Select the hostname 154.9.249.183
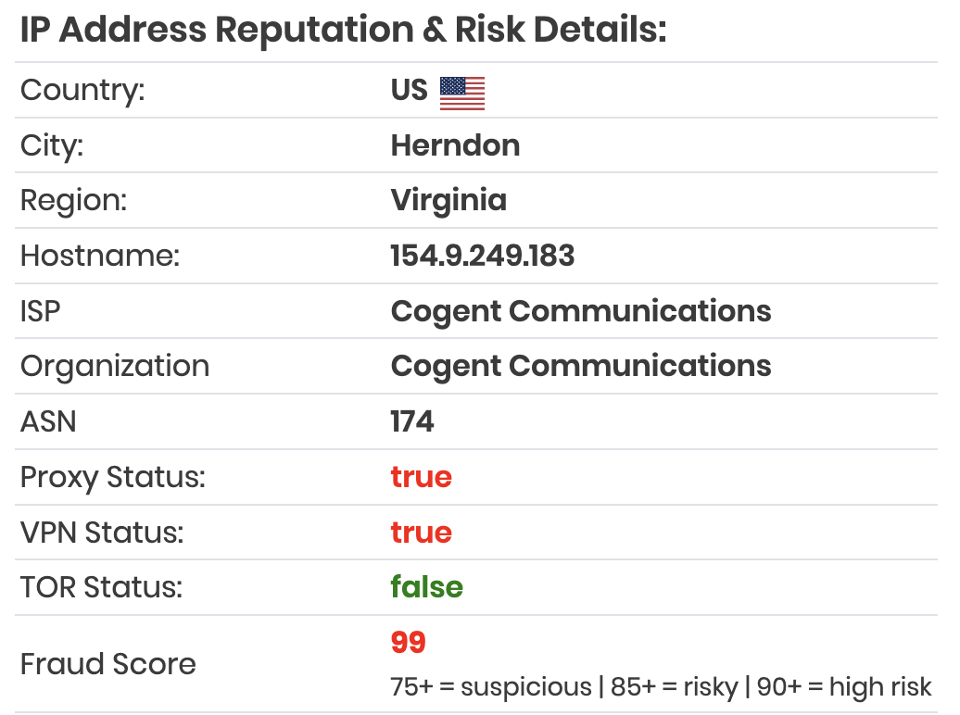Screen dimensions: 960x715 pos(483,256)
